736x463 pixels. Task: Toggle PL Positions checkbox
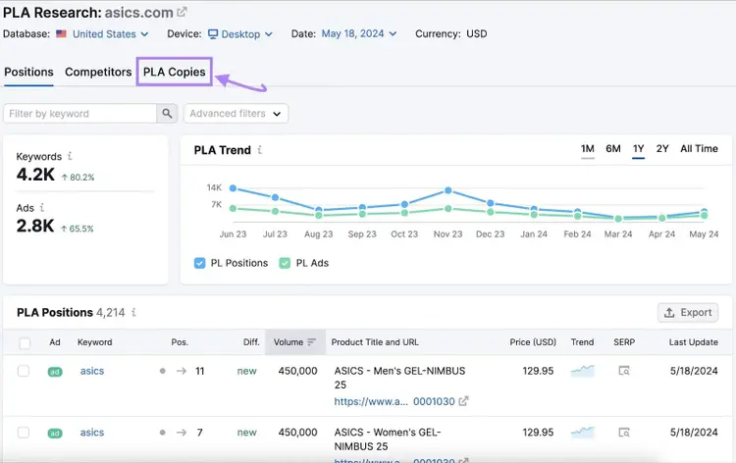click(x=199, y=263)
